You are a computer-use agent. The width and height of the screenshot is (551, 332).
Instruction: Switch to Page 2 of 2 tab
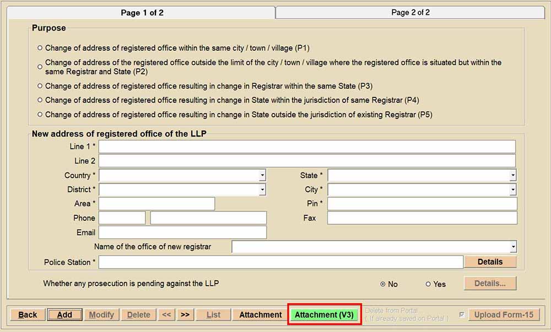410,13
